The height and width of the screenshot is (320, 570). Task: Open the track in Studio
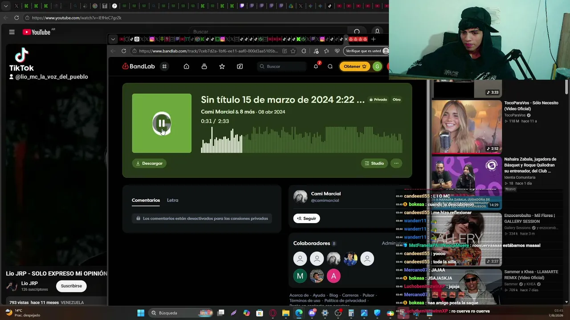tap(374, 163)
